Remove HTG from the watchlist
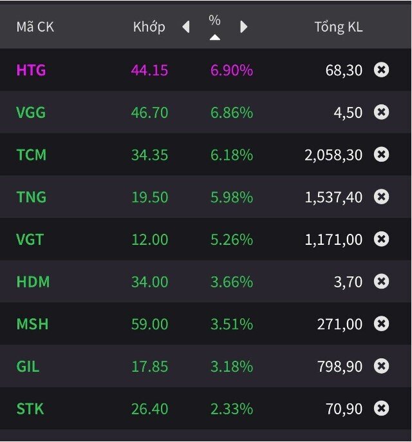The width and height of the screenshot is (412, 442). tap(381, 70)
